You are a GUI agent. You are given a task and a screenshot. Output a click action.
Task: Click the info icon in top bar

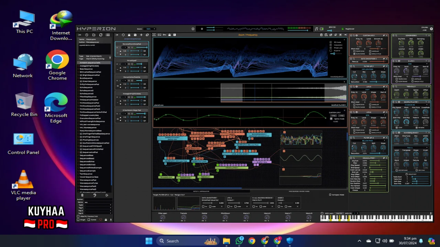193,29
